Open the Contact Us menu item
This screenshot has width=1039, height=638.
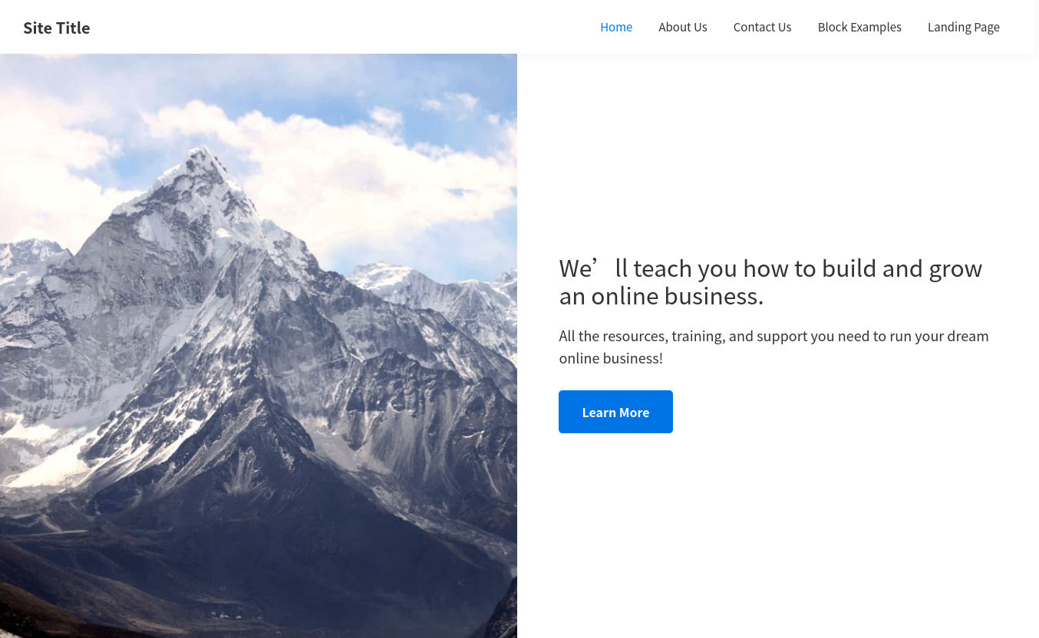[x=762, y=27]
